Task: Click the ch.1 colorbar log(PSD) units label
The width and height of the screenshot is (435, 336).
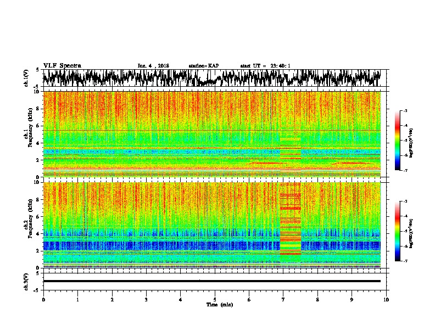Action: tap(411, 143)
